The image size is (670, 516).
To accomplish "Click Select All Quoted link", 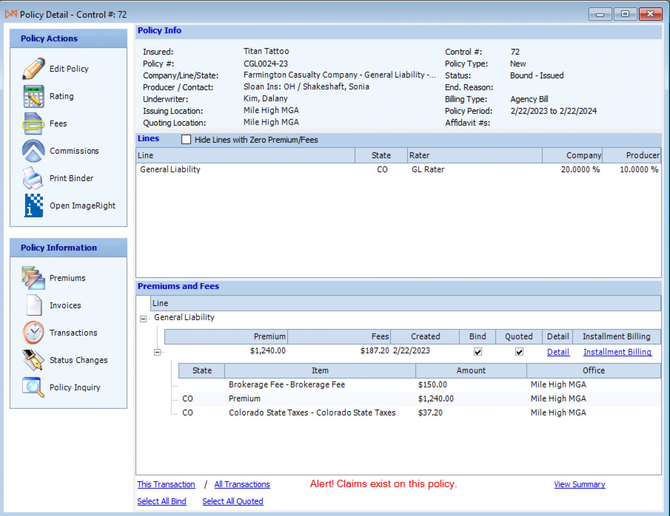I will pos(233,501).
